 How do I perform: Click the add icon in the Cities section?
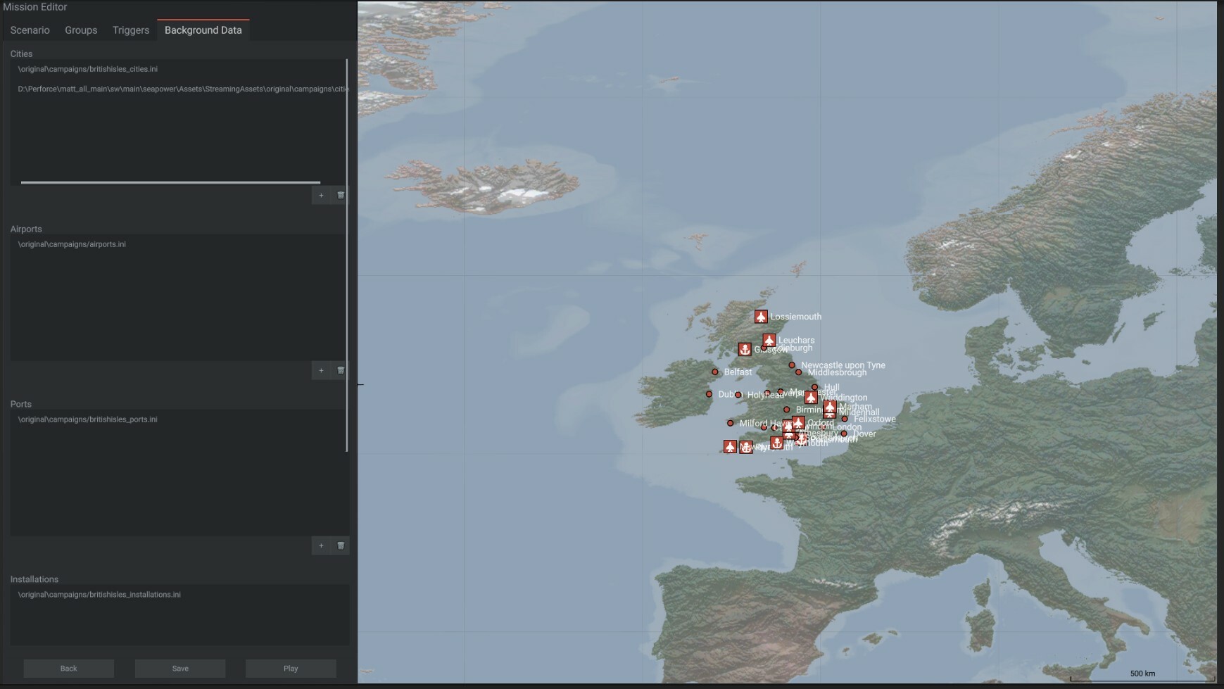321,195
